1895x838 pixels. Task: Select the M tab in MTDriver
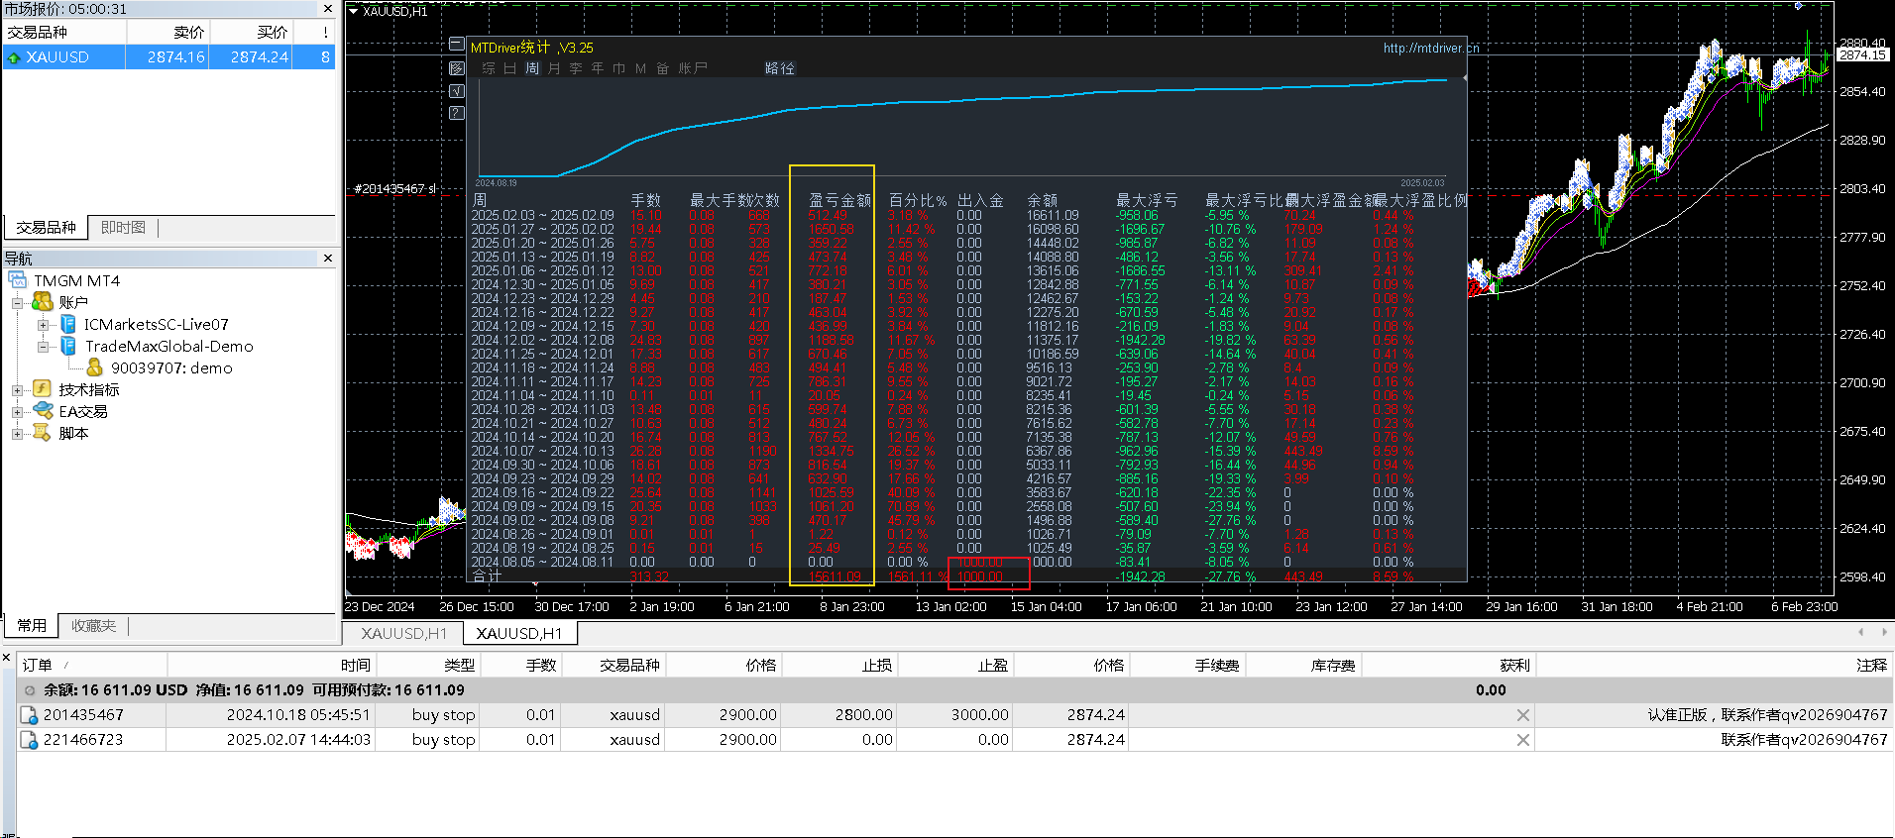point(640,68)
